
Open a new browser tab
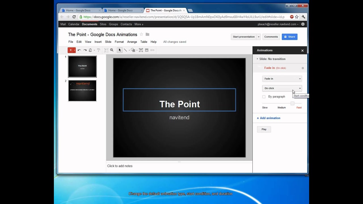pyautogui.click(x=190, y=10)
